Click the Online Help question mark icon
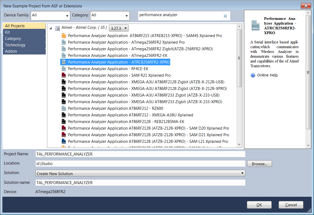The width and height of the screenshot is (314, 215). 253,75
